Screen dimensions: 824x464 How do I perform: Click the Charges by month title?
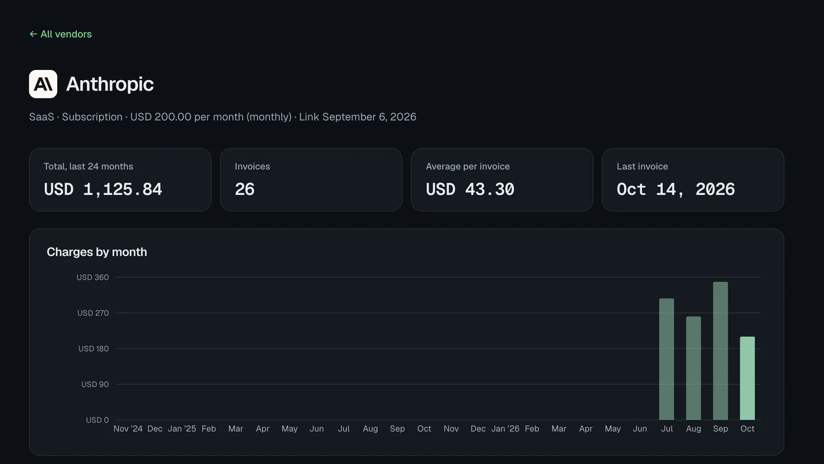tap(97, 252)
